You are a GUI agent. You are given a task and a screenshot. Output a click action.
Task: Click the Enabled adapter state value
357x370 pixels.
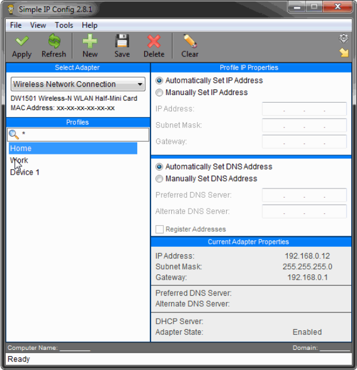tap(307, 332)
